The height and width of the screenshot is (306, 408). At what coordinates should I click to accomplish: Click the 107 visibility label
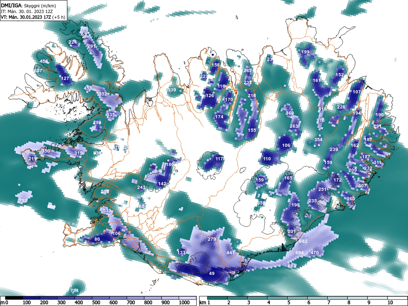(x=357, y=92)
